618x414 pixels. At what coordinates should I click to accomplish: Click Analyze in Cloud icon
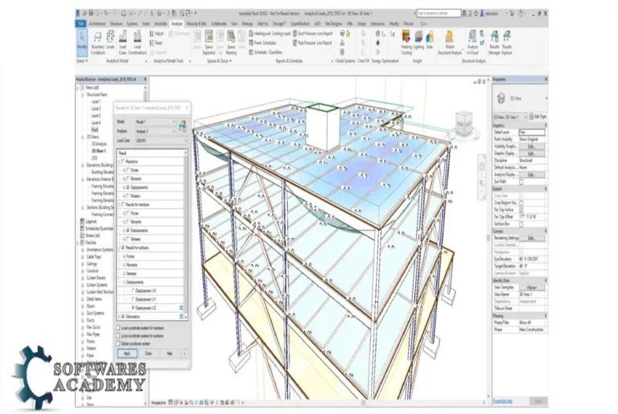(x=472, y=43)
